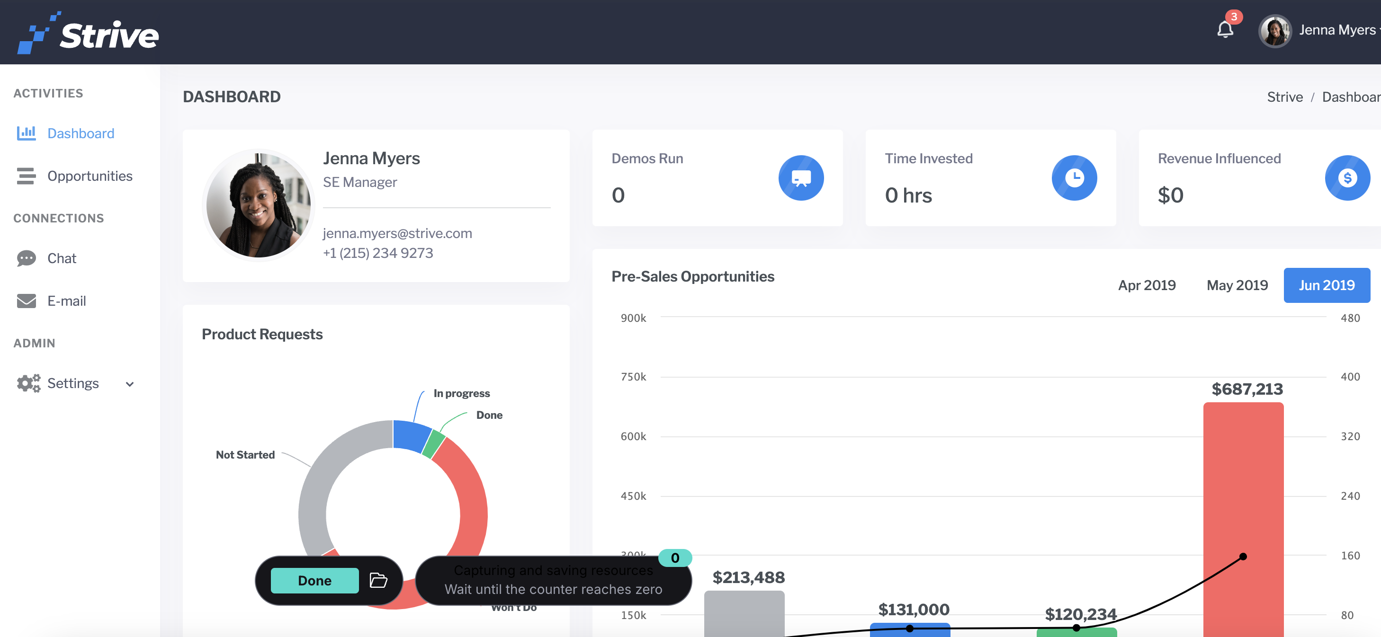
Task: Click the Revenue Influenced dollar icon
Action: 1347,178
